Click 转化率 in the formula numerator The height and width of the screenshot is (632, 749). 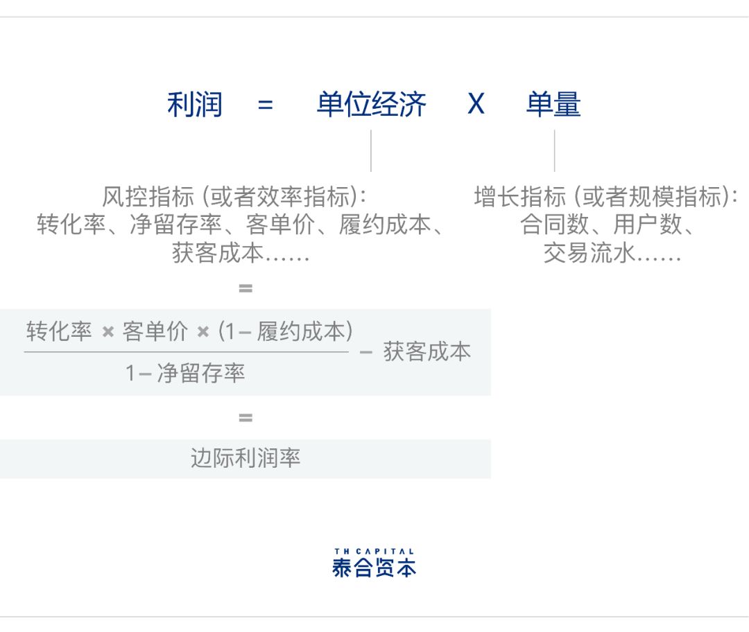[x=59, y=331]
